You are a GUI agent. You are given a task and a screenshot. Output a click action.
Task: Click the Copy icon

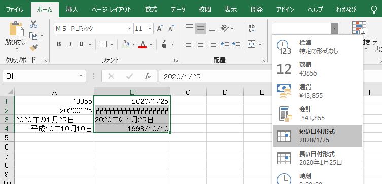[x=33, y=36]
